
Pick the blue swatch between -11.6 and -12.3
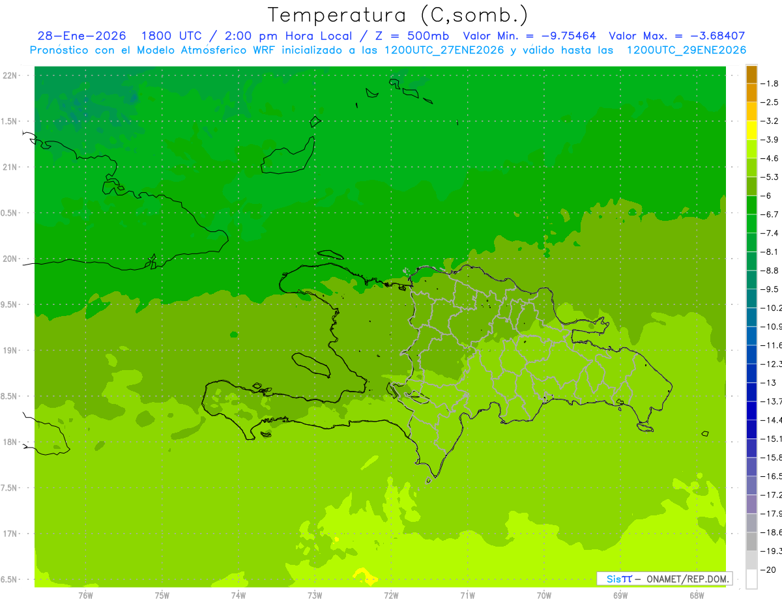pos(751,354)
